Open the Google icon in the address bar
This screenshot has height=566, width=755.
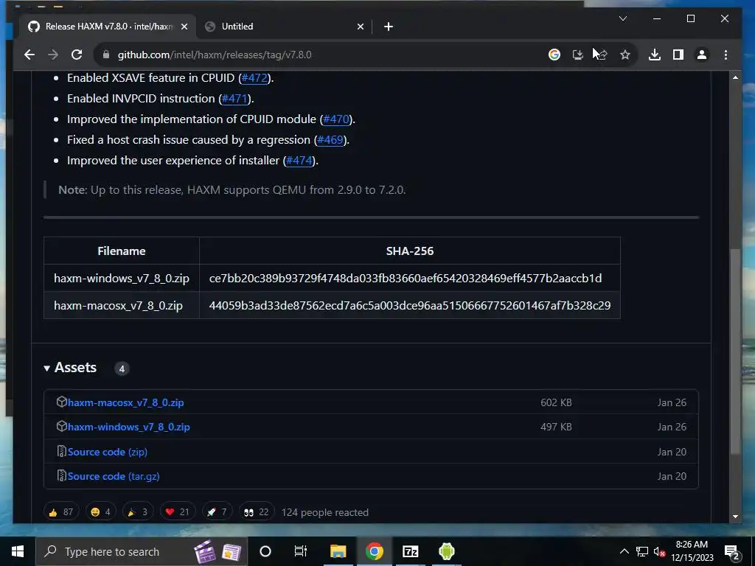[x=554, y=55]
